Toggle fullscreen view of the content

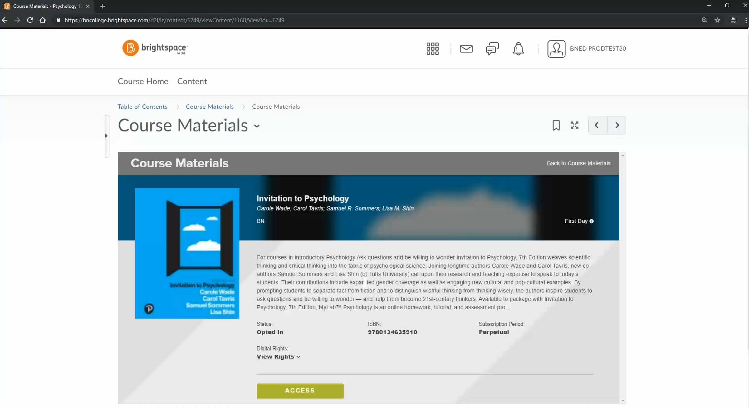(575, 125)
